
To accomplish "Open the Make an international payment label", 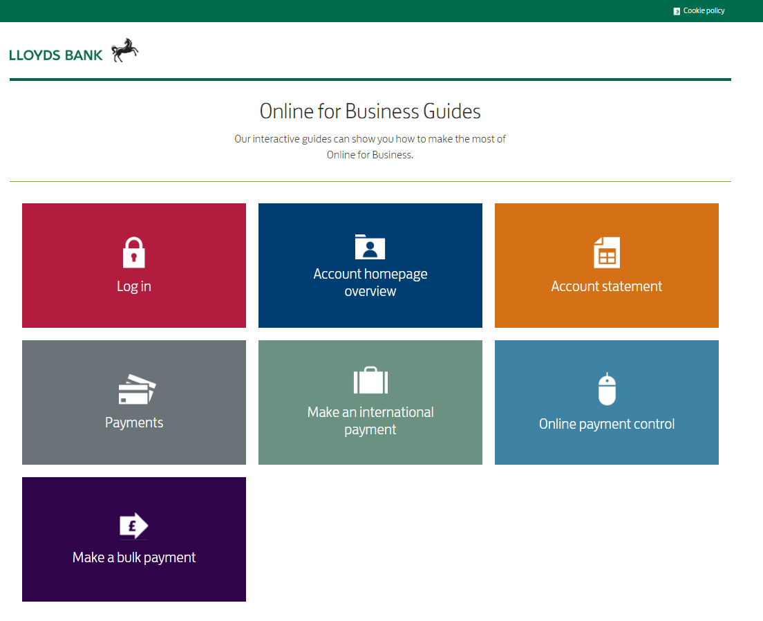I will [370, 421].
